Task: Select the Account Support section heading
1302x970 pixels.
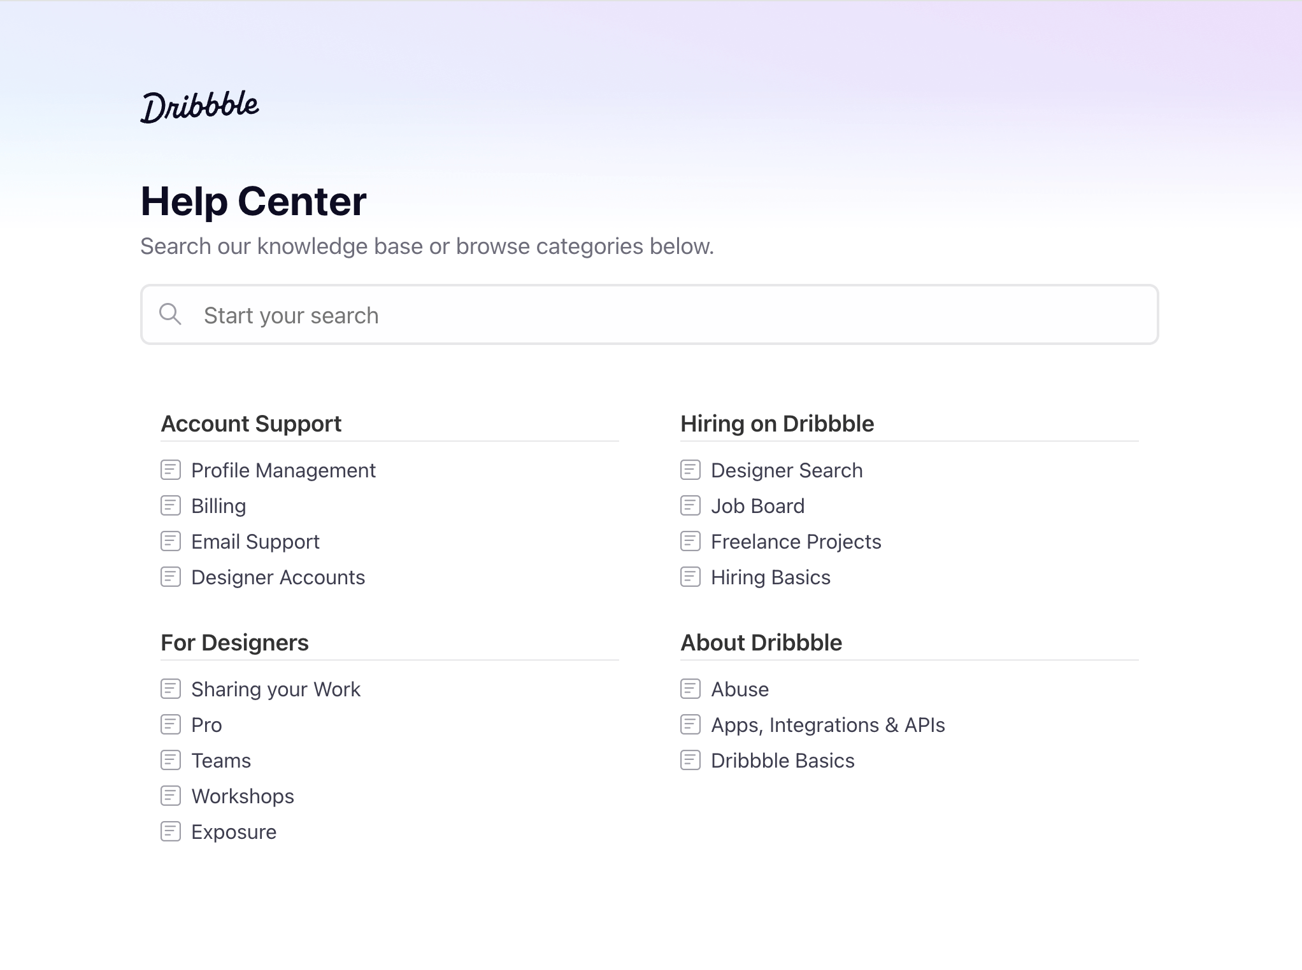Action: point(251,424)
